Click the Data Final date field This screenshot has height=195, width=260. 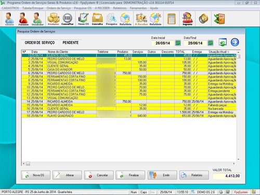[x=195, y=43]
